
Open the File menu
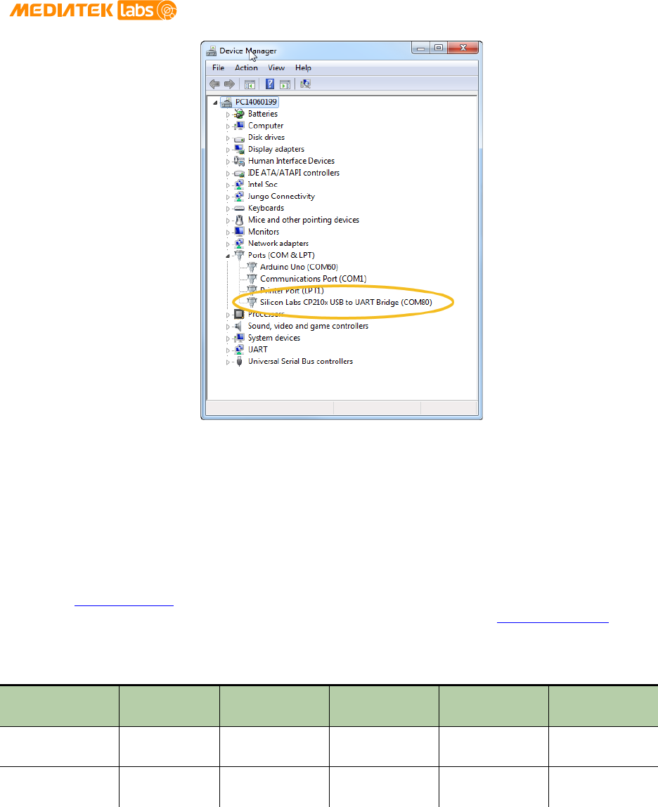point(219,68)
